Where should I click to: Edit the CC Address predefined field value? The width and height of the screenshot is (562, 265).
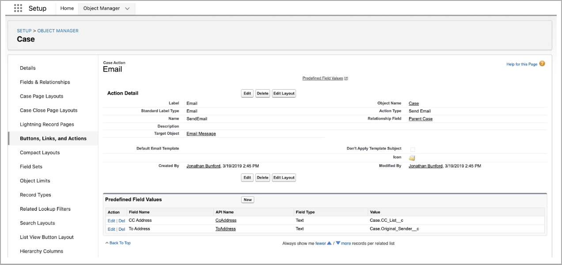tap(111, 220)
